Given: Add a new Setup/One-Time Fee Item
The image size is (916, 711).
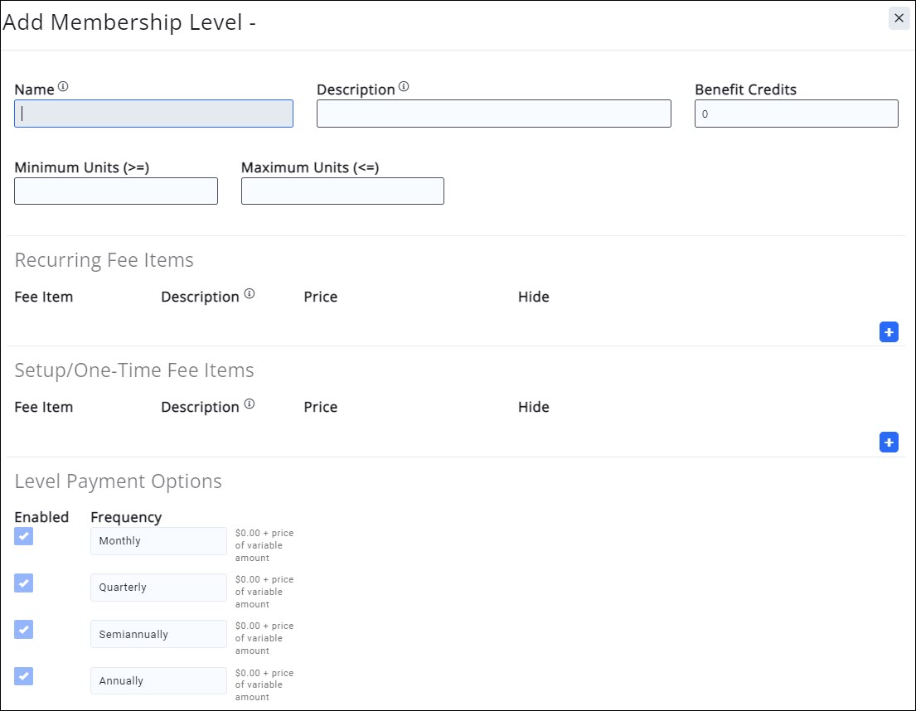Looking at the screenshot, I should tap(889, 443).
